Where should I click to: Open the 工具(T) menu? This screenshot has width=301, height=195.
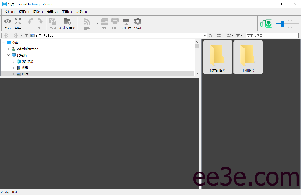(67, 12)
